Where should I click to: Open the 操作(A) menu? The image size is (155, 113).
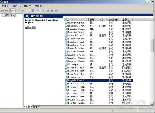[16, 6]
